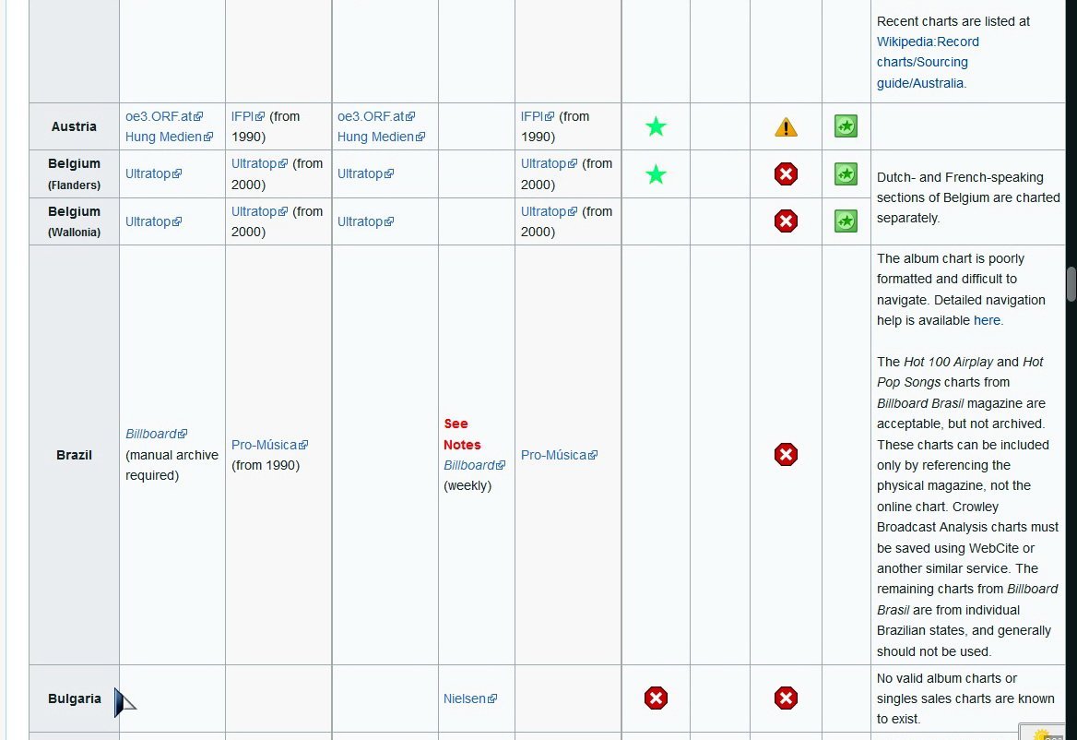Open the Pro-Música (from 1990) link
Image resolution: width=1077 pixels, height=740 pixels.
pos(264,445)
